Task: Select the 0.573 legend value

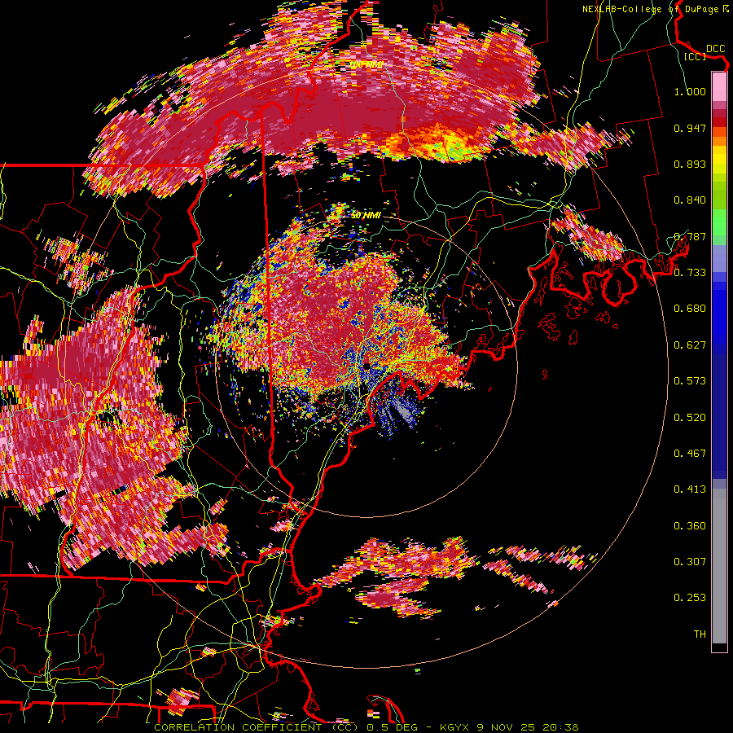Action: (x=690, y=381)
